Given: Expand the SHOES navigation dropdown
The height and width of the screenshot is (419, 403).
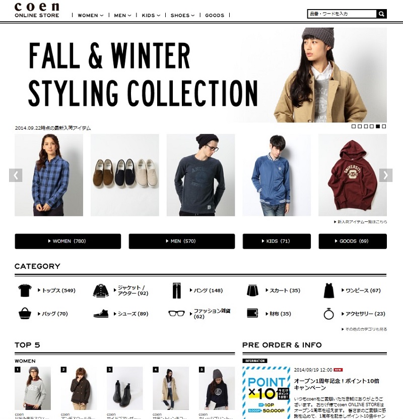Looking at the screenshot, I should 182,16.
